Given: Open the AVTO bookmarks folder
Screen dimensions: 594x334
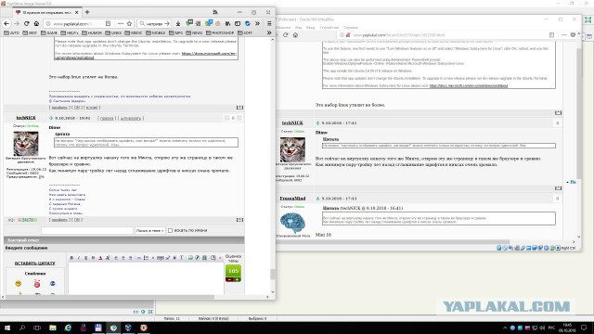Looking at the screenshot, I should click(x=12, y=33).
